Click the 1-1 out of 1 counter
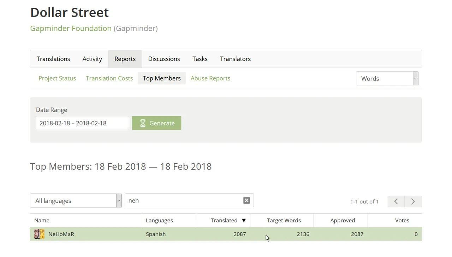The height and width of the screenshot is (257, 452). click(364, 202)
